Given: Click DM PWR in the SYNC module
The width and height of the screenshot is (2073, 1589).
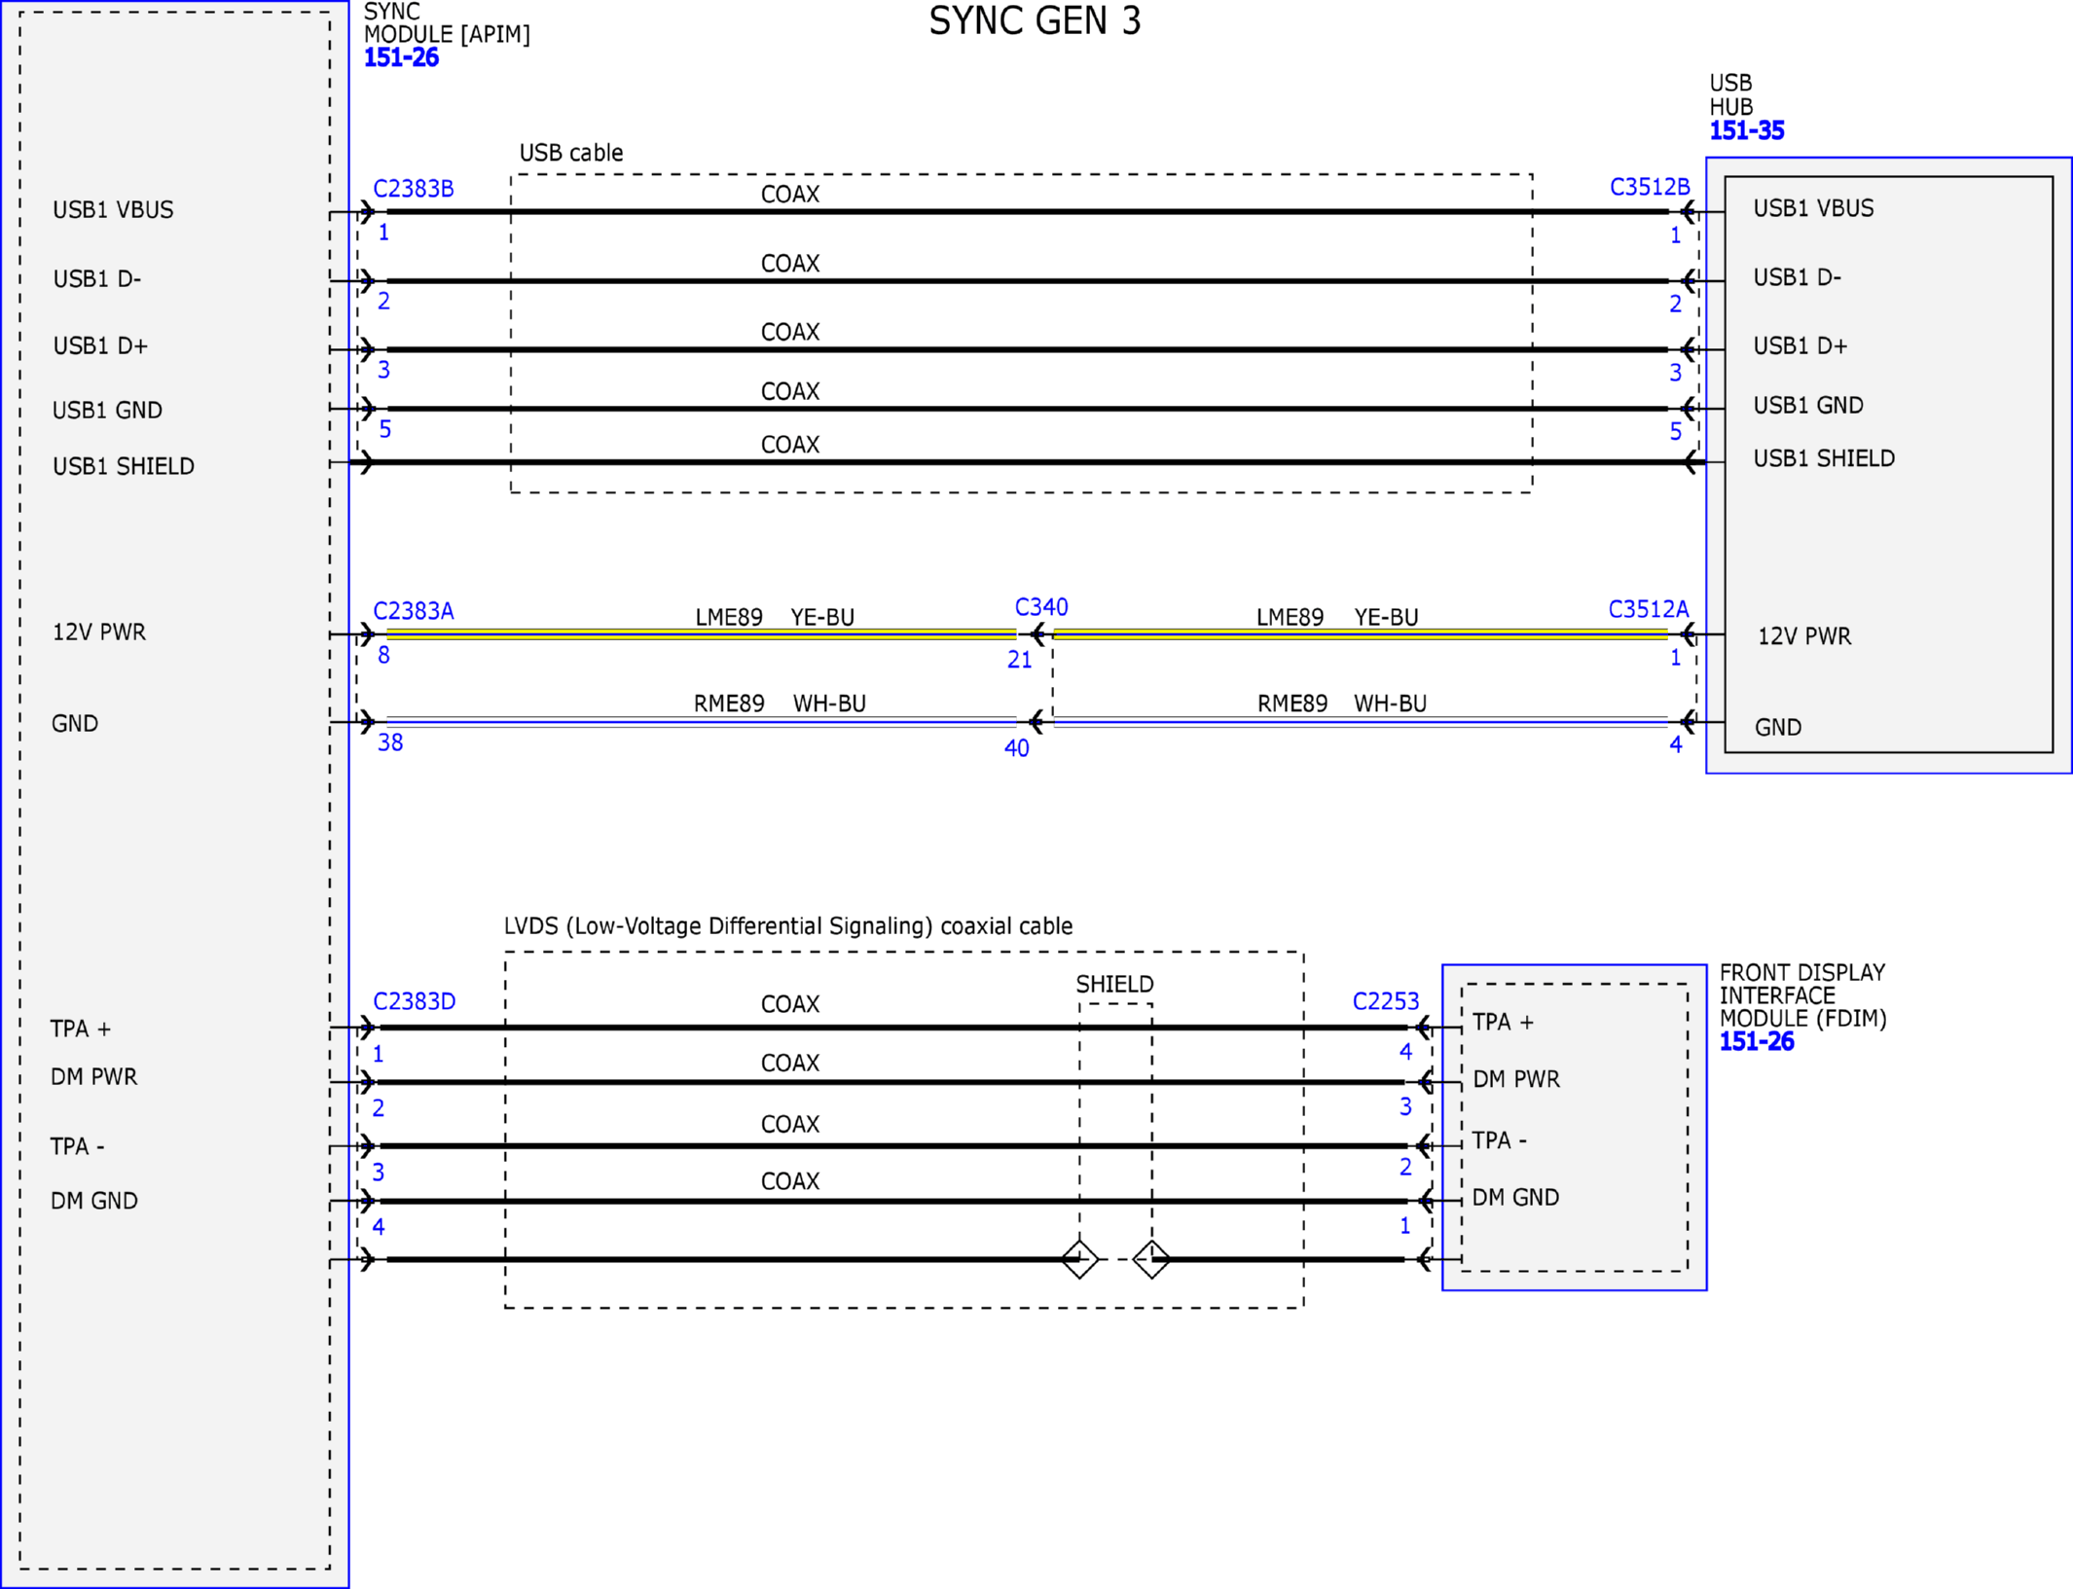Looking at the screenshot, I should (x=93, y=1077).
